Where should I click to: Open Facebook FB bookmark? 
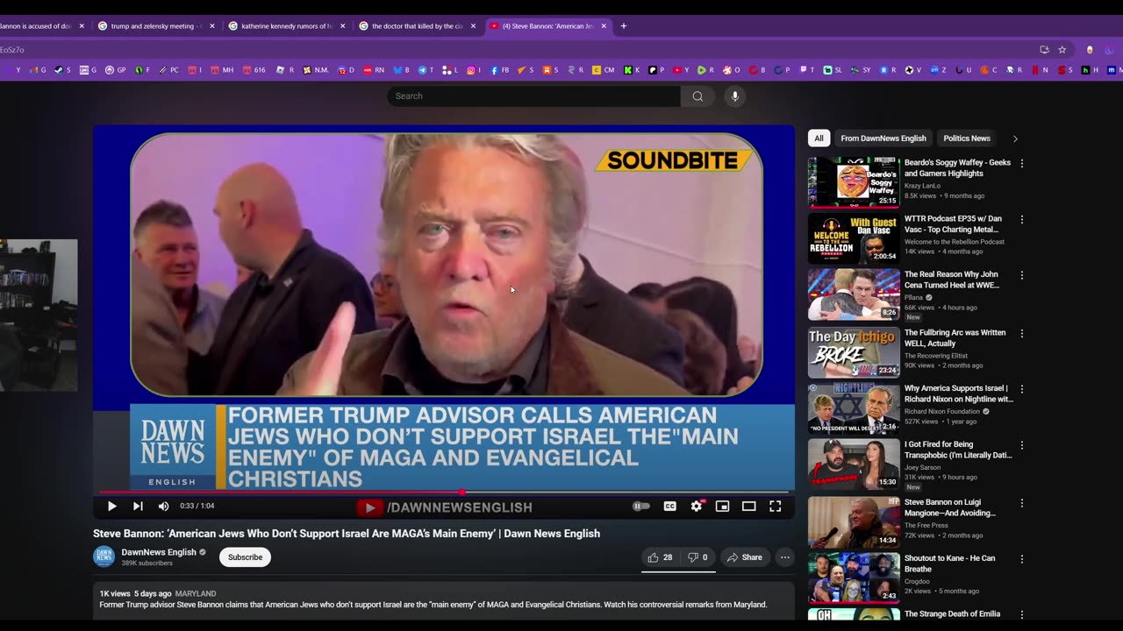click(500, 70)
